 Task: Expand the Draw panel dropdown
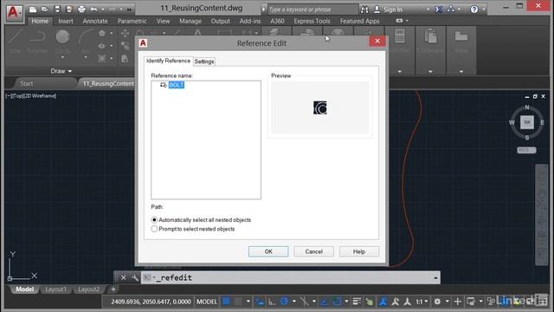pos(61,71)
